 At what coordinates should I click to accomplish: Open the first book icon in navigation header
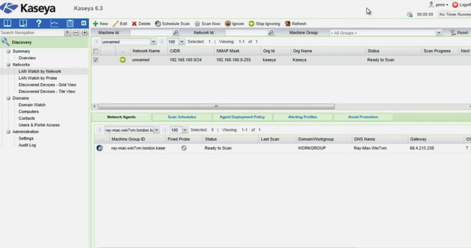pyautogui.click(x=8, y=23)
